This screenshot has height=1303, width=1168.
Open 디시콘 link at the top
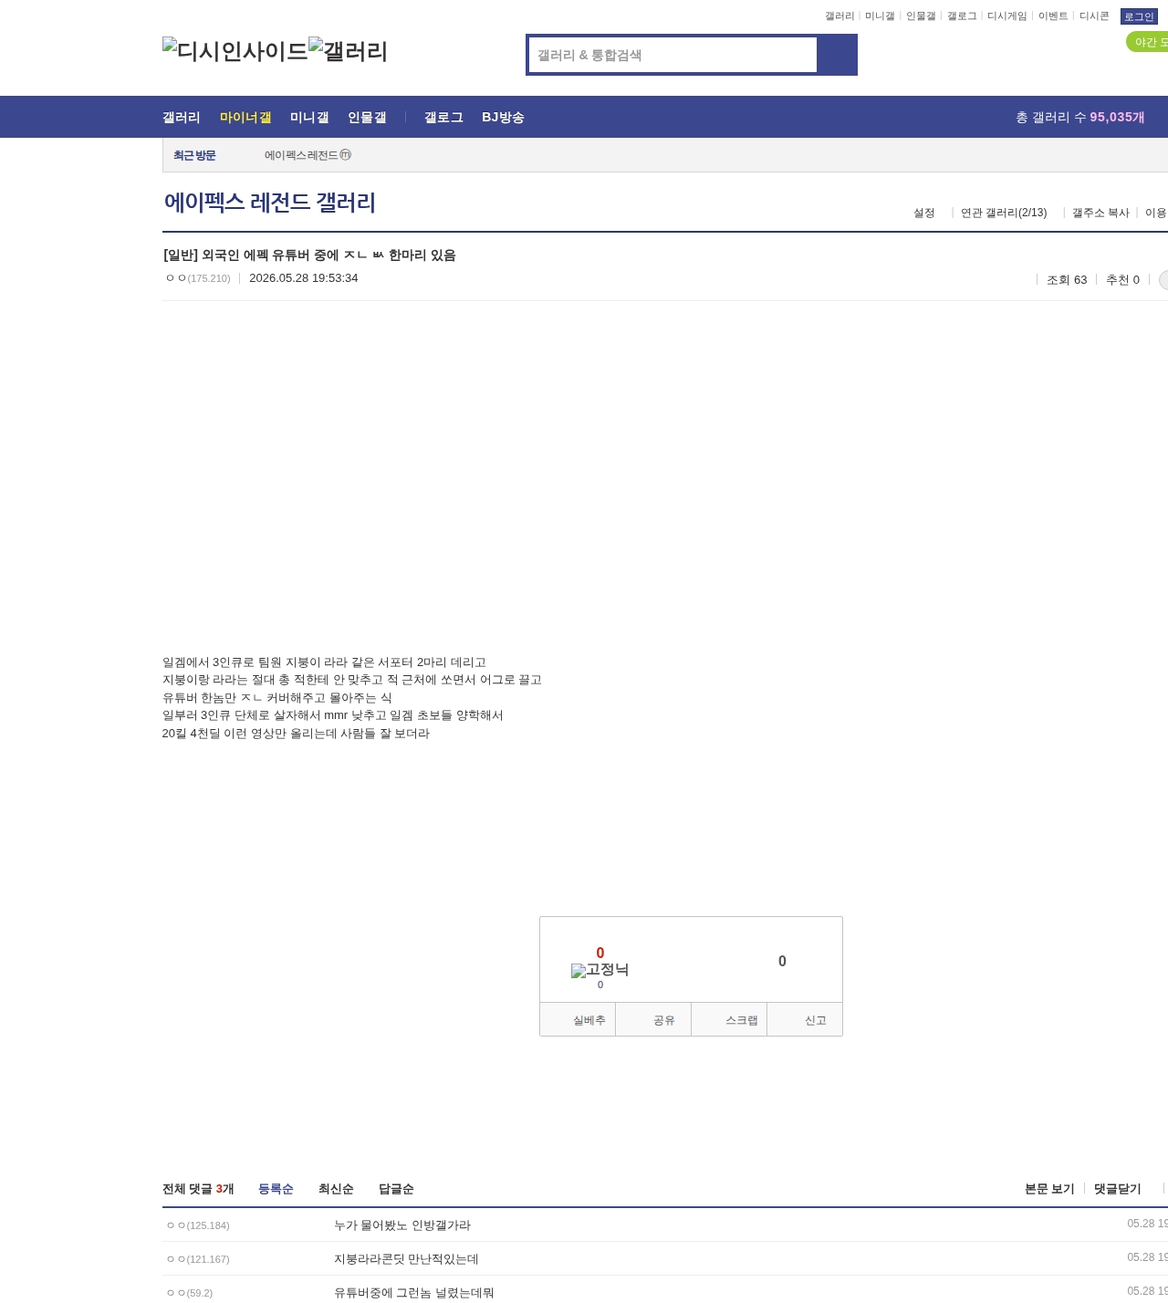pos(1094,16)
